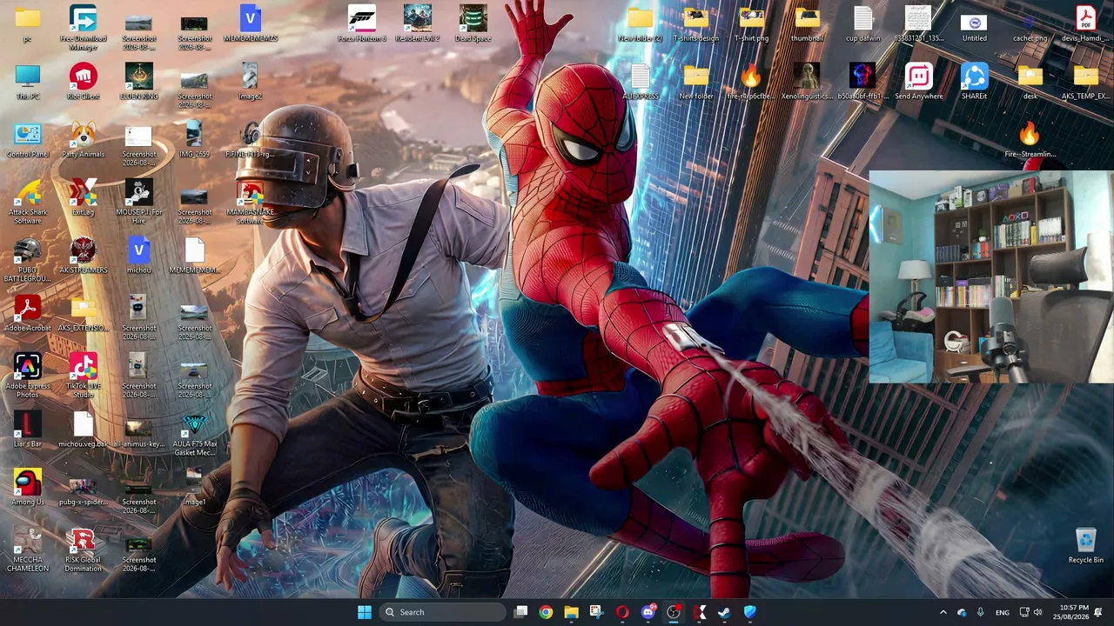Open the Party Animals game shortcut
Screen dimensions: 1114x626
pos(83,141)
